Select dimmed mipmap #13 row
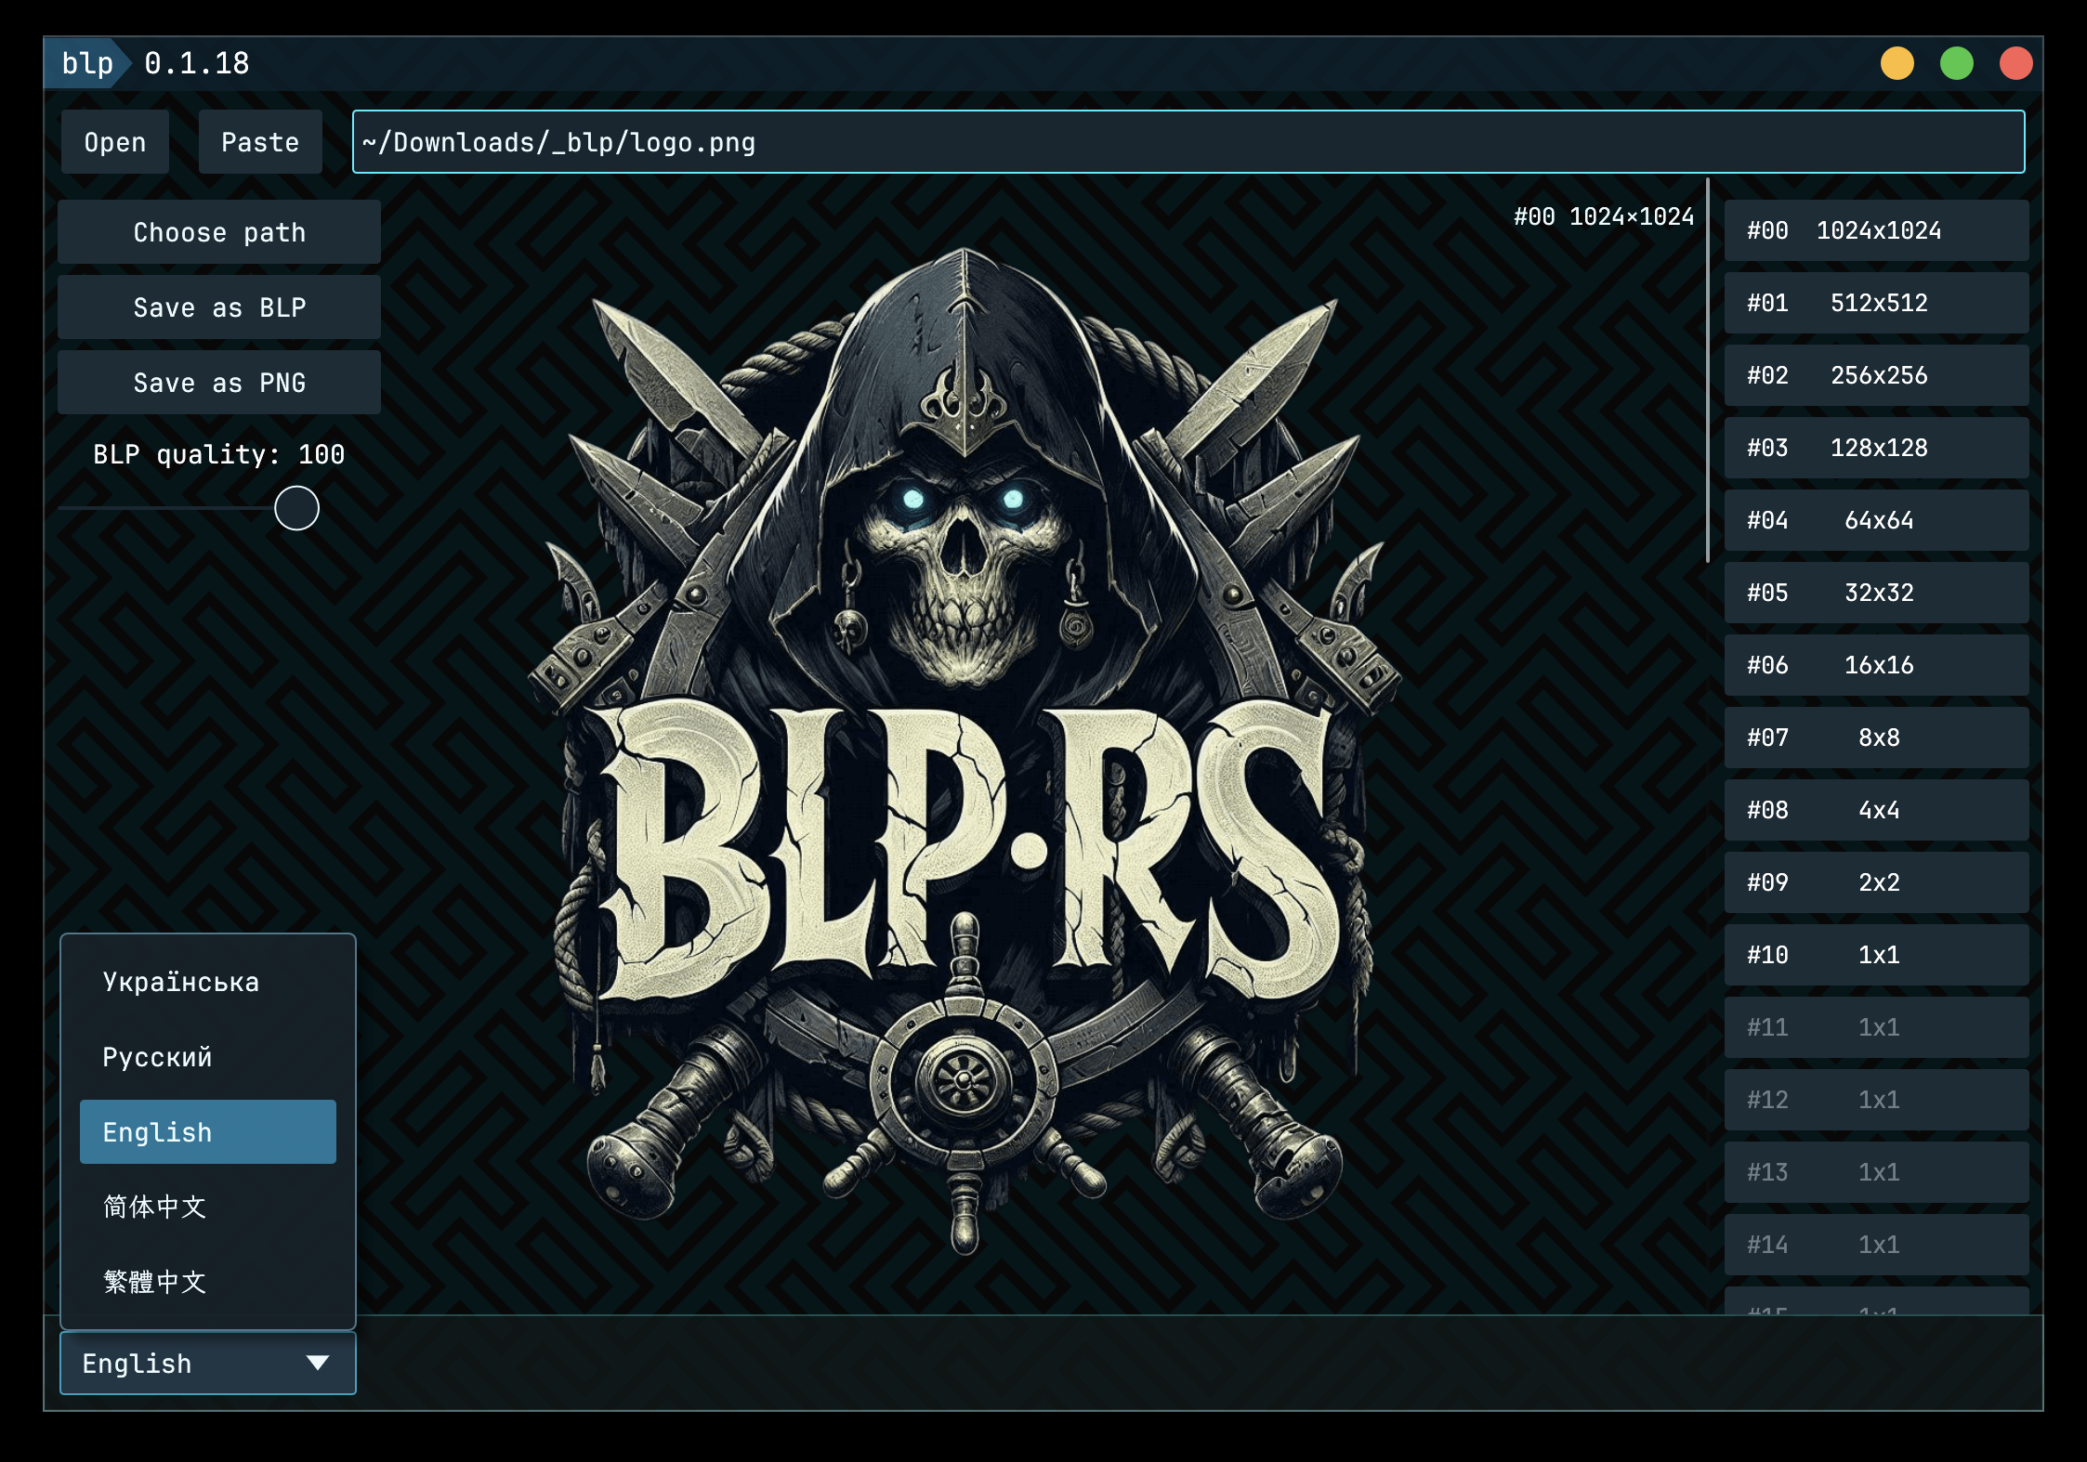2087x1462 pixels. tap(1877, 1172)
